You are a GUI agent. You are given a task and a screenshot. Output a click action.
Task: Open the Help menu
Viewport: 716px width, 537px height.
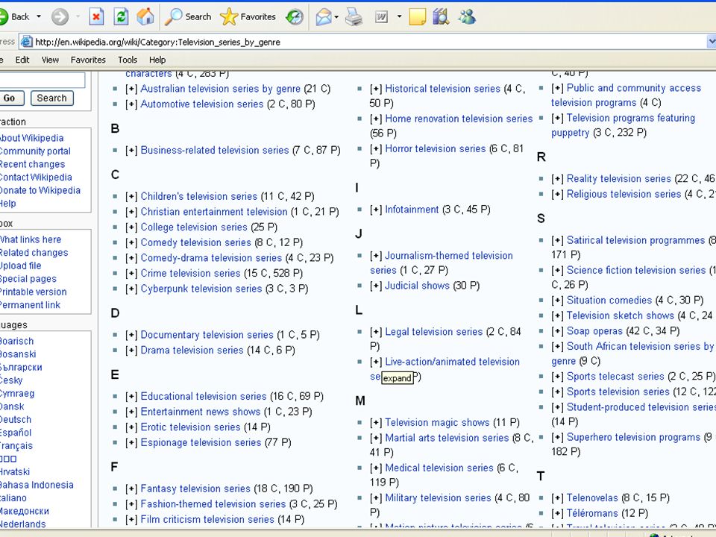click(157, 60)
